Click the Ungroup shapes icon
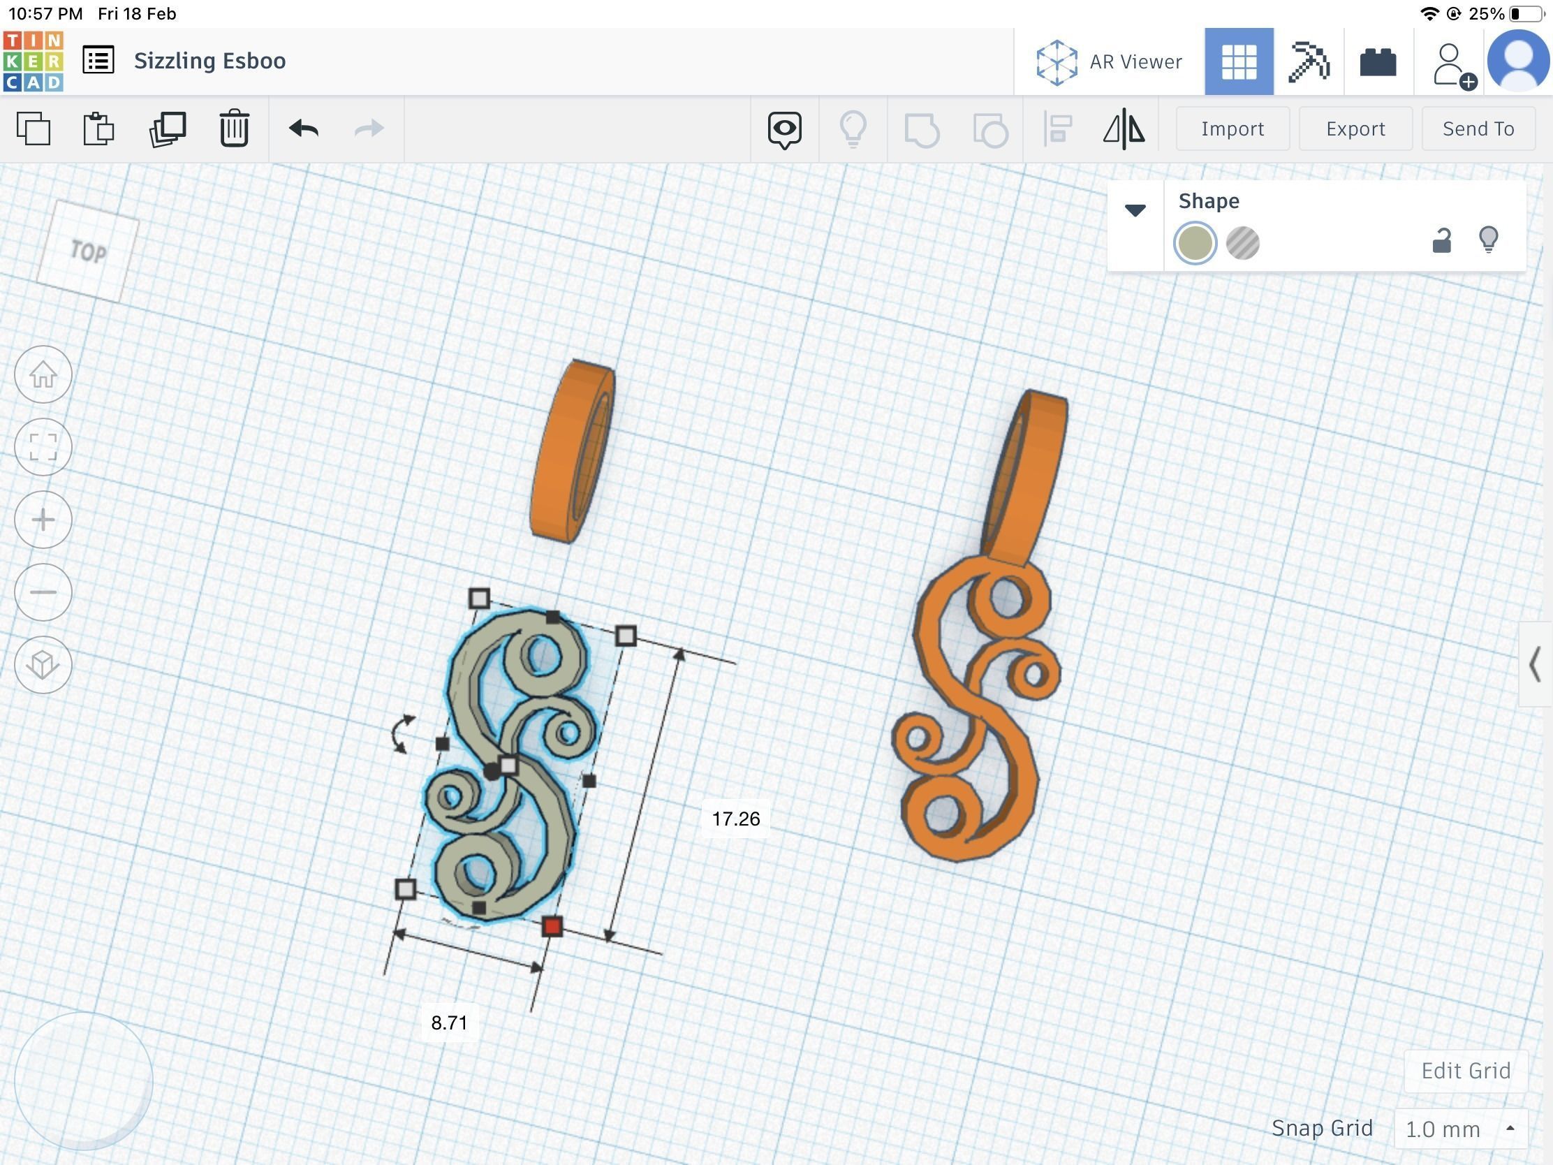This screenshot has height=1165, width=1553. (x=990, y=130)
